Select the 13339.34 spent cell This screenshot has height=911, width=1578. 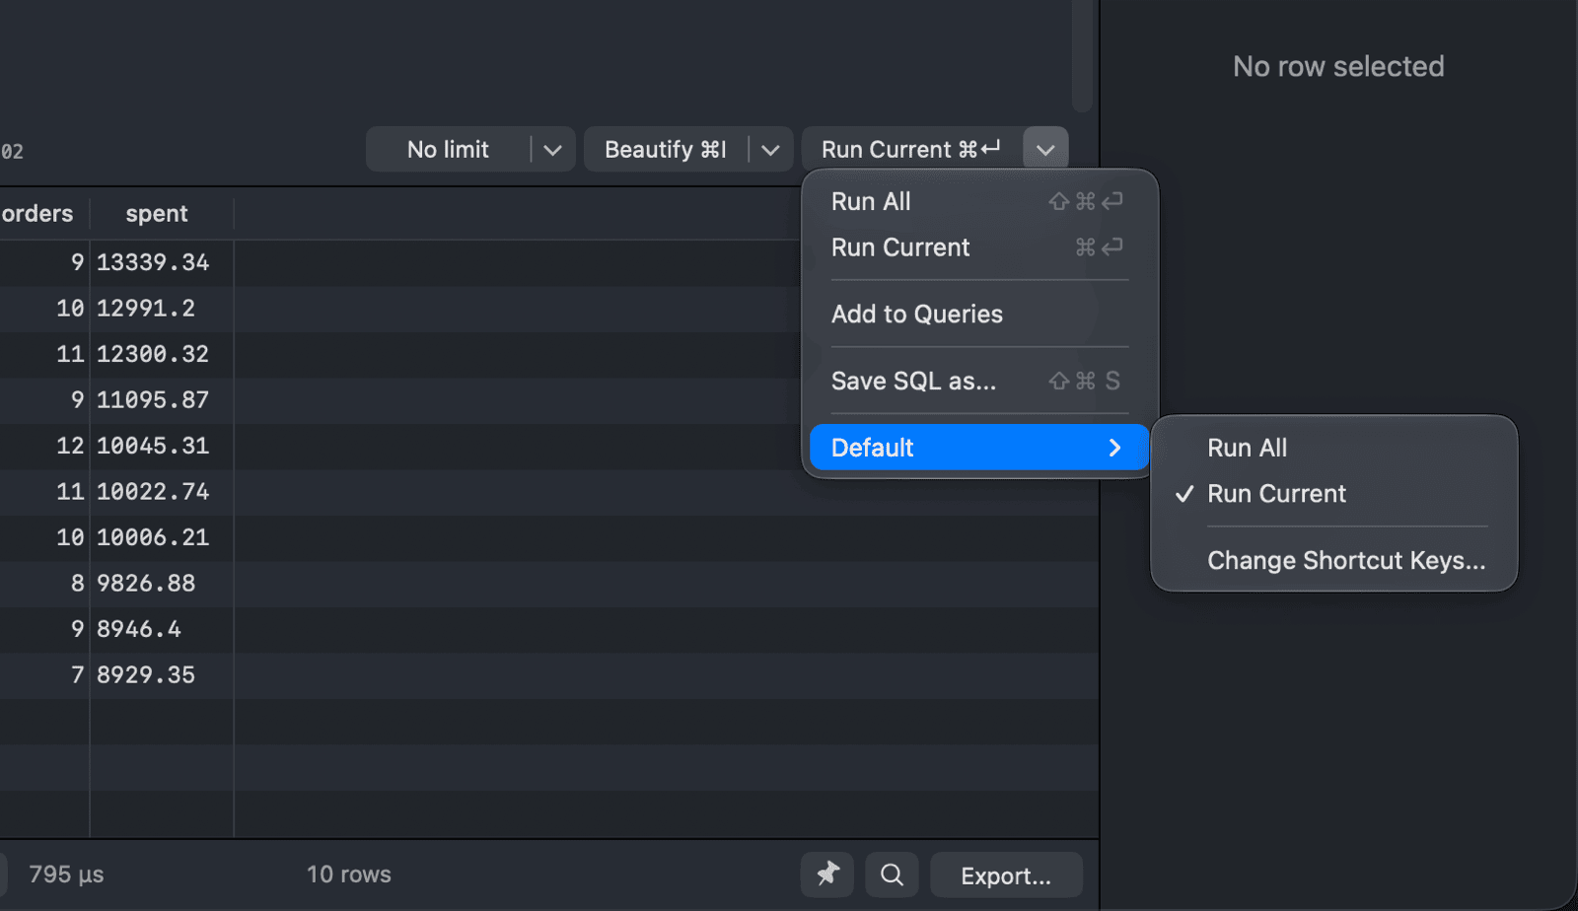pyautogui.click(x=162, y=262)
